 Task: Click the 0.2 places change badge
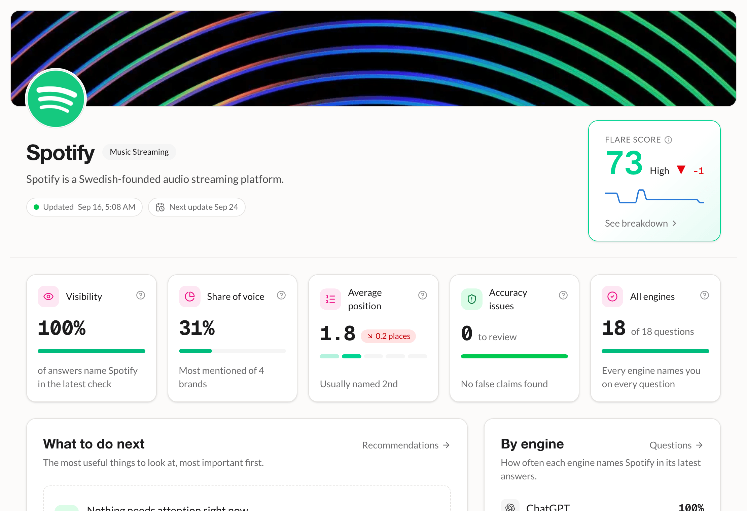(388, 336)
